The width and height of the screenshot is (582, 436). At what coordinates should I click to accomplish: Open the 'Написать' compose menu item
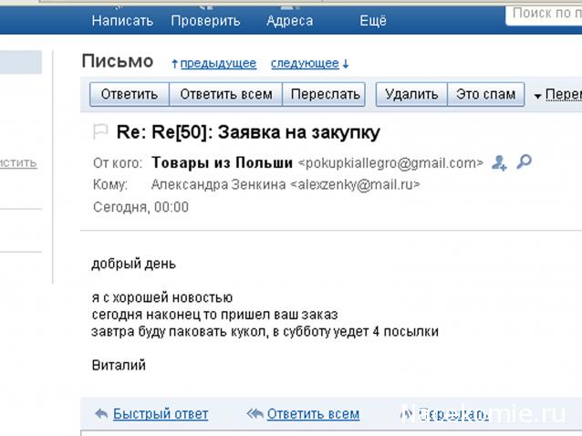pos(122,20)
